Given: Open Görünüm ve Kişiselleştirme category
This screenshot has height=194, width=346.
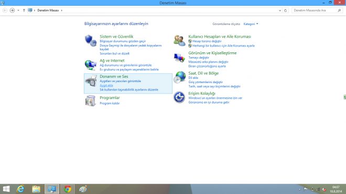Looking at the screenshot, I should pyautogui.click(x=212, y=53).
